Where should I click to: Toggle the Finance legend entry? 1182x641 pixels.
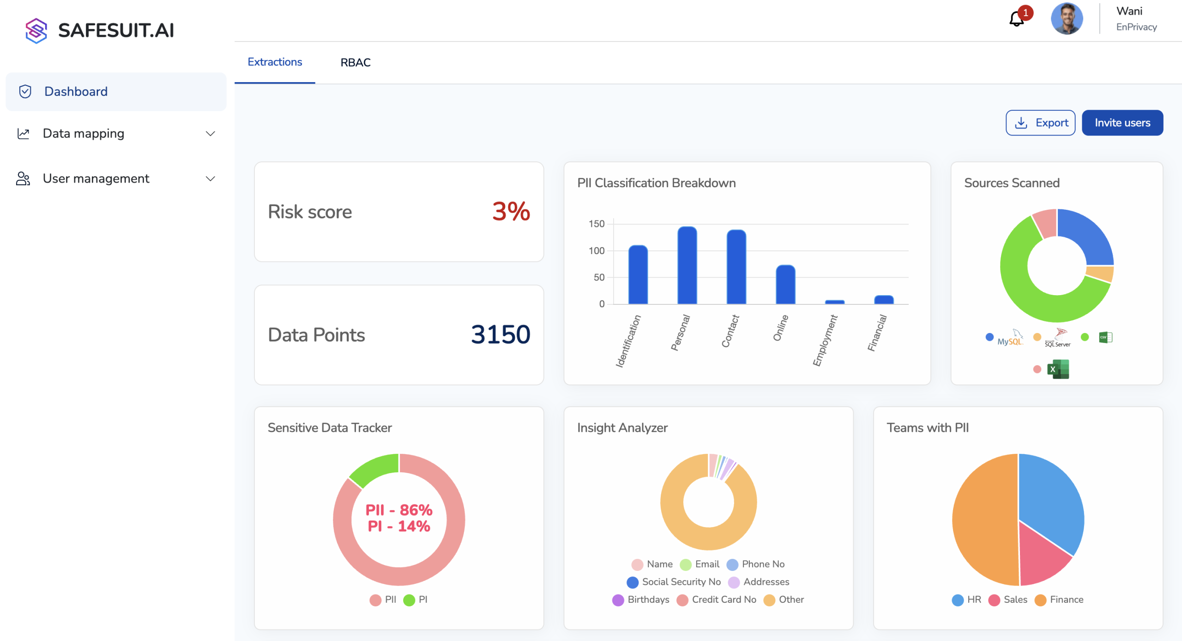pos(1059,599)
